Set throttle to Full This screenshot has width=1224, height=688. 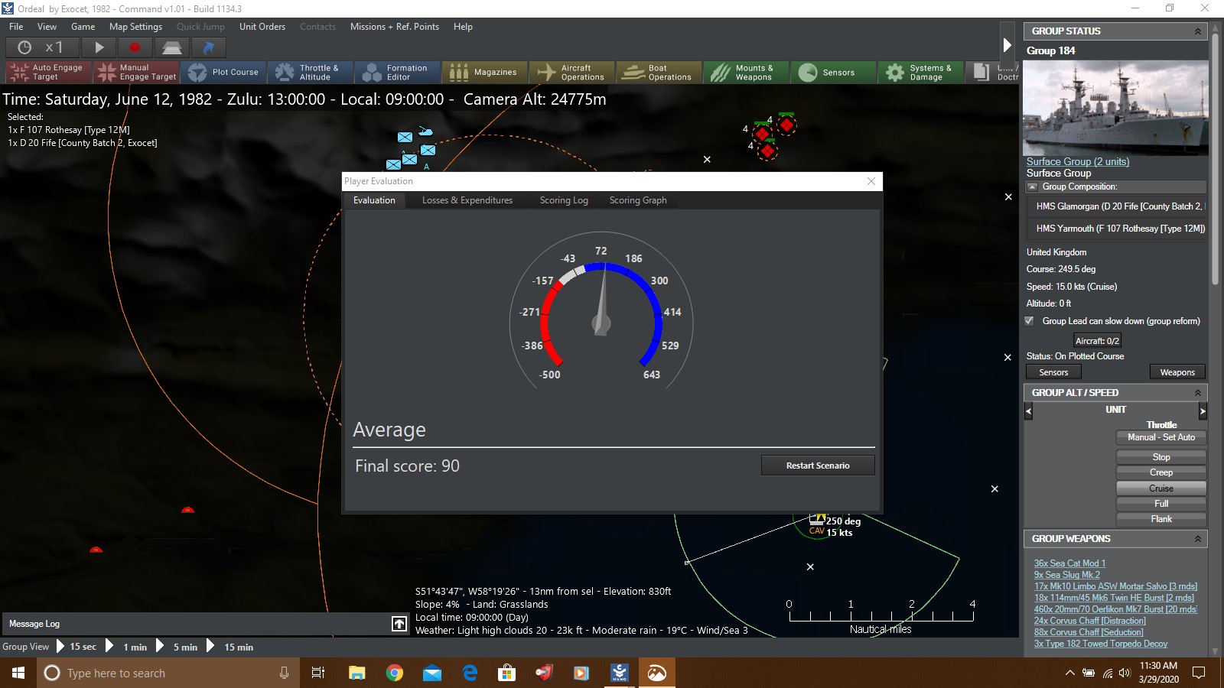point(1161,504)
